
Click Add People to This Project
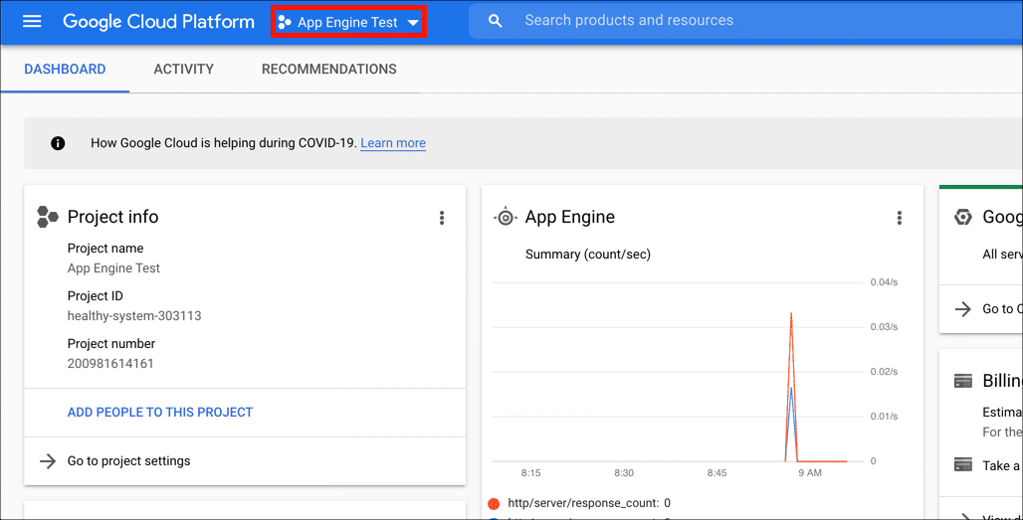(x=160, y=412)
